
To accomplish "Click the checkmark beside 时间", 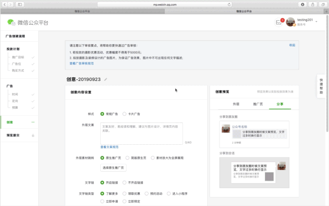I will click(x=33, y=95).
